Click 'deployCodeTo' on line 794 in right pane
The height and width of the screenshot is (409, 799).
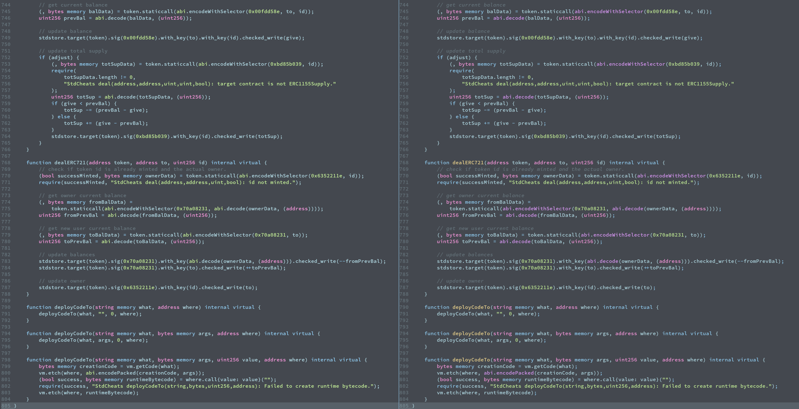pos(471,334)
